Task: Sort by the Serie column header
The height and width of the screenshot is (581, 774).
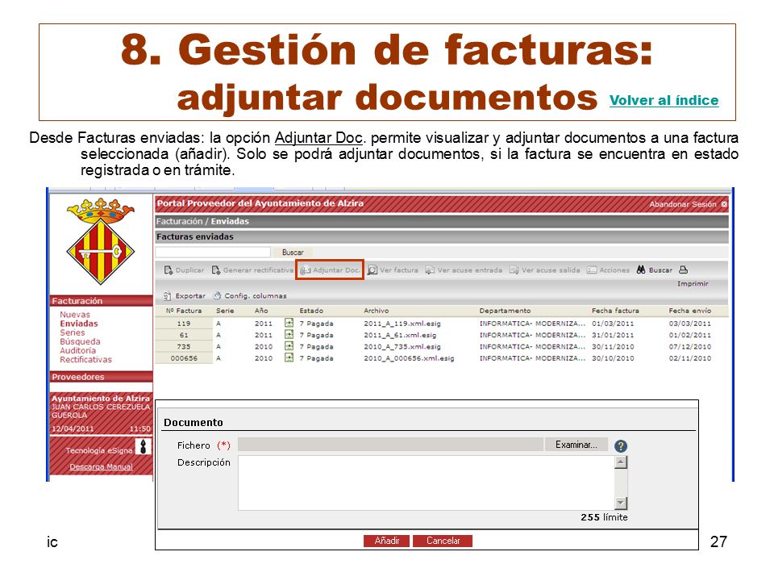Action: pos(225,311)
